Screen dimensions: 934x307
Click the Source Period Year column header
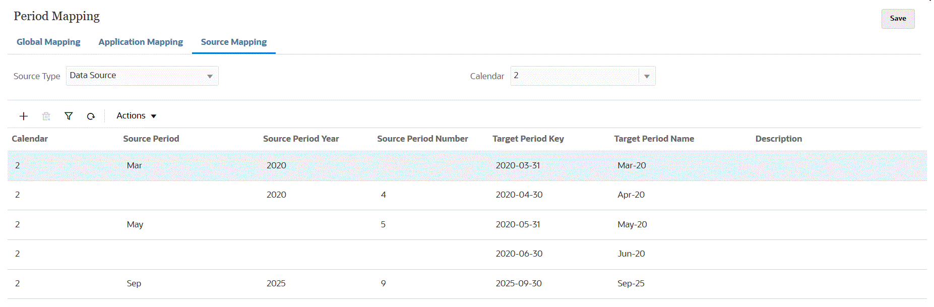point(301,139)
